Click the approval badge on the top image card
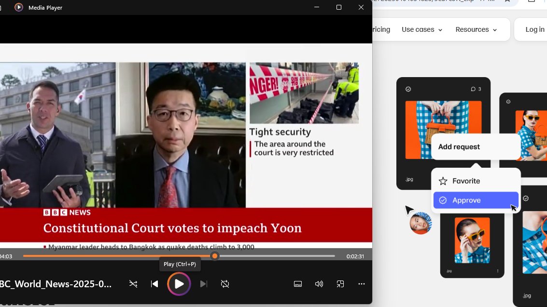Viewport: 547px width, 307px height. (408, 89)
